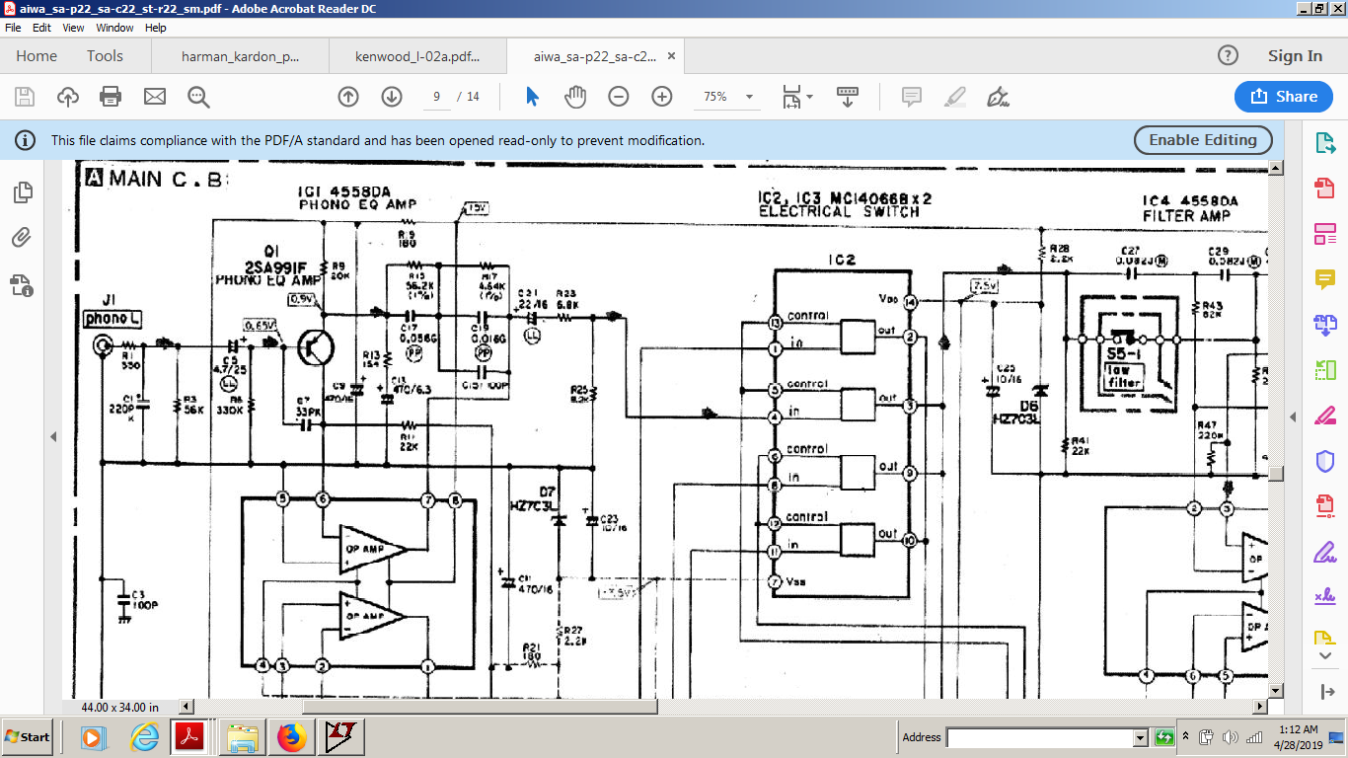
Task: Activate the Hand pan tool
Action: 575,97
